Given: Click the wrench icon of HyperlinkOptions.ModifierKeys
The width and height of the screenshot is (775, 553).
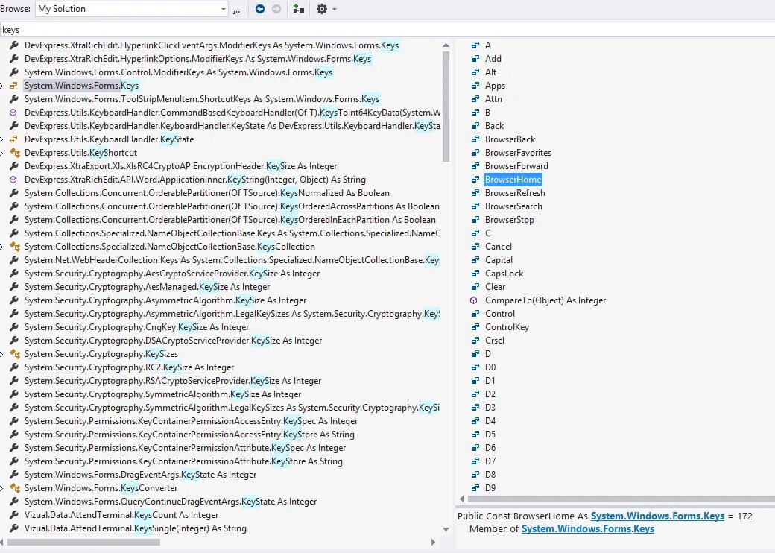Looking at the screenshot, I should 14,59.
